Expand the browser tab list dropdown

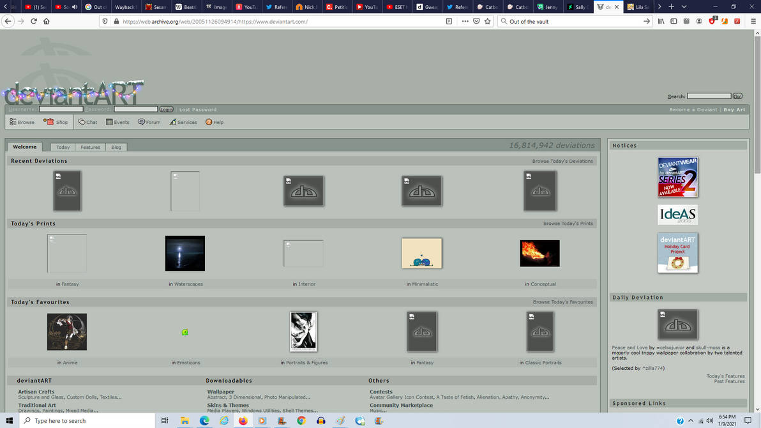point(684,7)
